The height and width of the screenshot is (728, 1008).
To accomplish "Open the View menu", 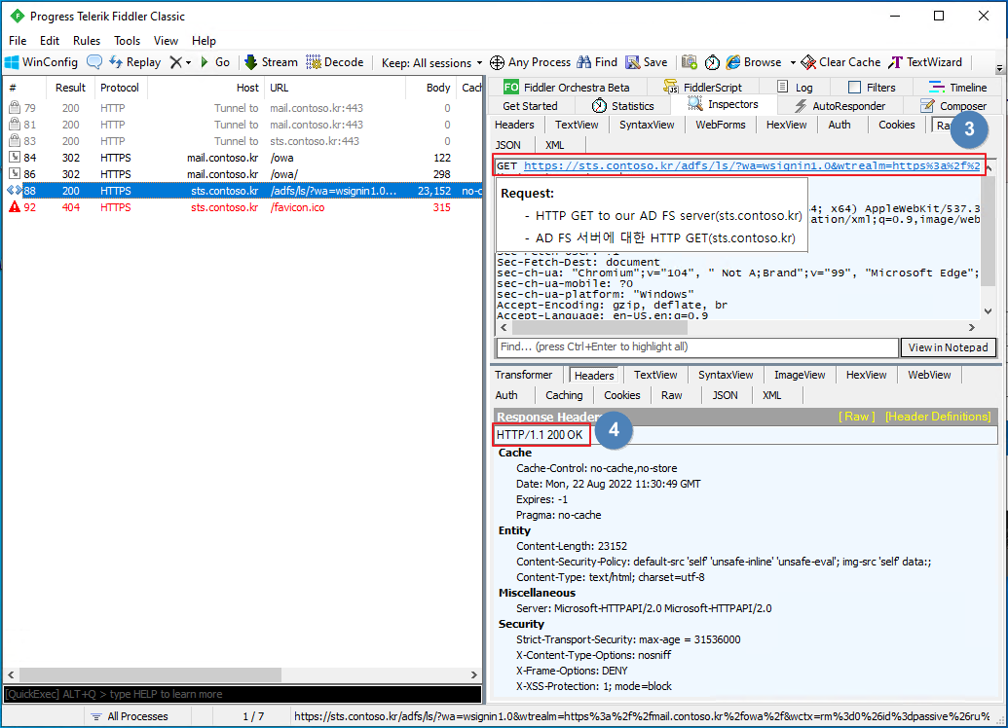I will [x=166, y=41].
